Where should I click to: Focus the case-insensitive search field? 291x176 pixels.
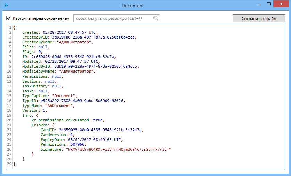point(113,18)
